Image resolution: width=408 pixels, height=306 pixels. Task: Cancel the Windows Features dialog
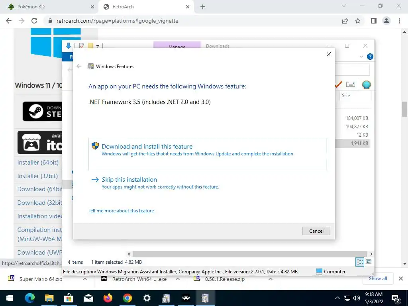316,231
